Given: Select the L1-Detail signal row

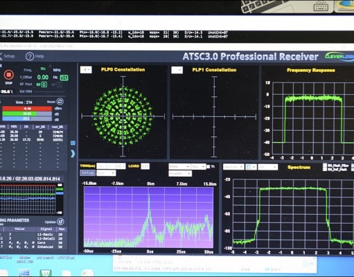Looking at the screenshot, I should pyautogui.click(x=33, y=238).
